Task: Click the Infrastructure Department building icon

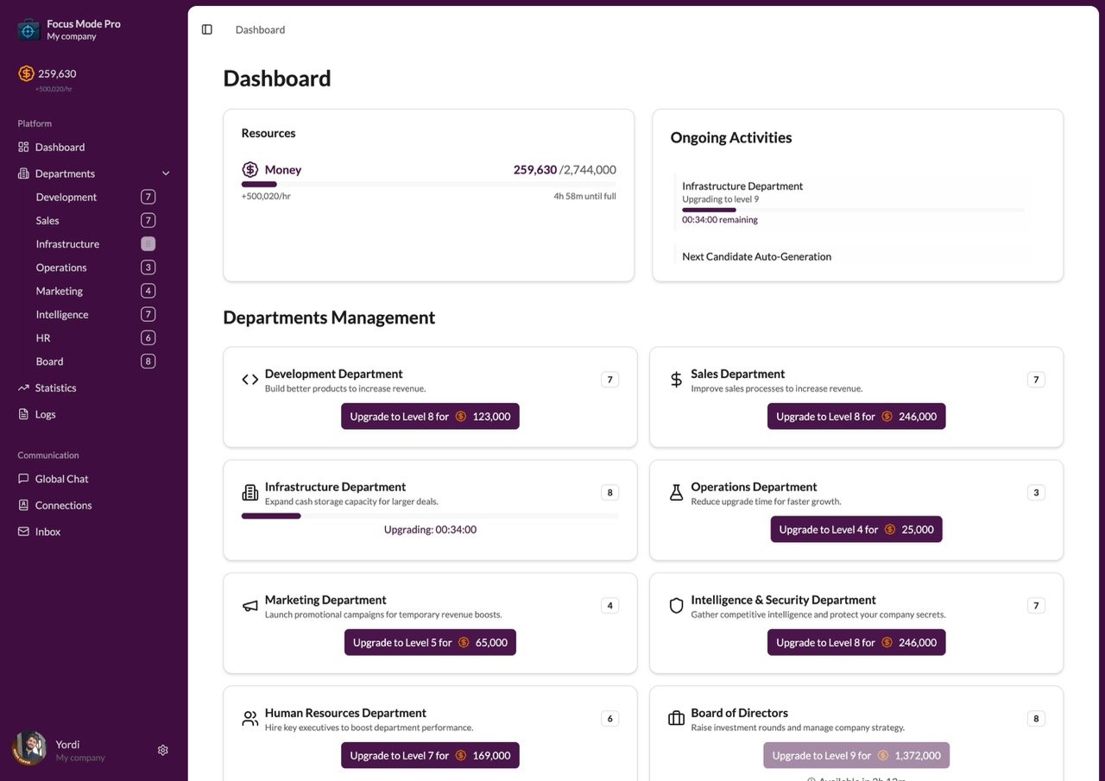Action: 249,491
